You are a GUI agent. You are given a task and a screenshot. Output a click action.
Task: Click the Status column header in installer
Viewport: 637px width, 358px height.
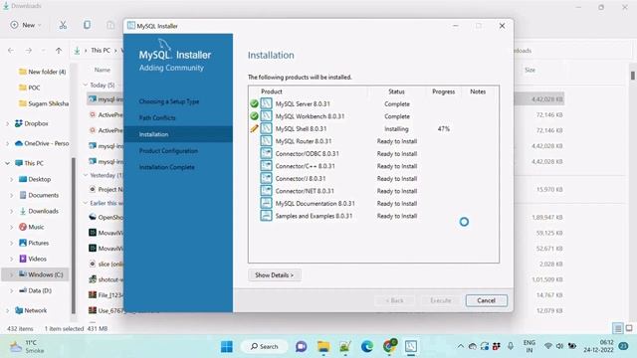coord(396,91)
